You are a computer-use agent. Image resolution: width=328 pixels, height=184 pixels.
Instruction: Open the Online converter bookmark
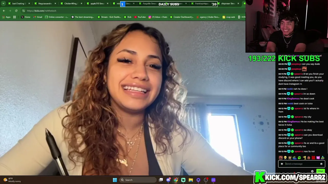pyautogui.click(x=57, y=17)
